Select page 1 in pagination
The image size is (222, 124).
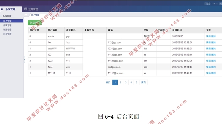tap(115, 82)
